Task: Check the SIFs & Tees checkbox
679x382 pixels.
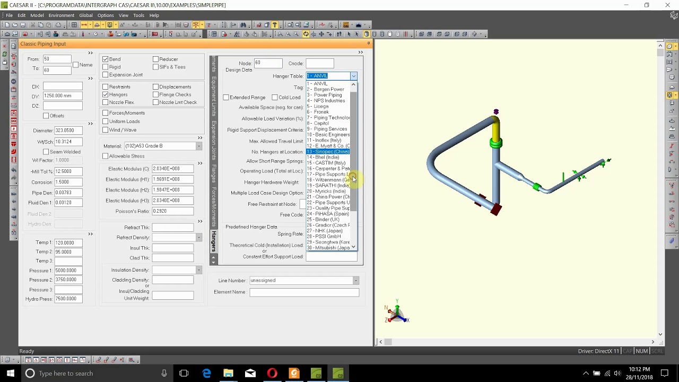Action: click(155, 67)
